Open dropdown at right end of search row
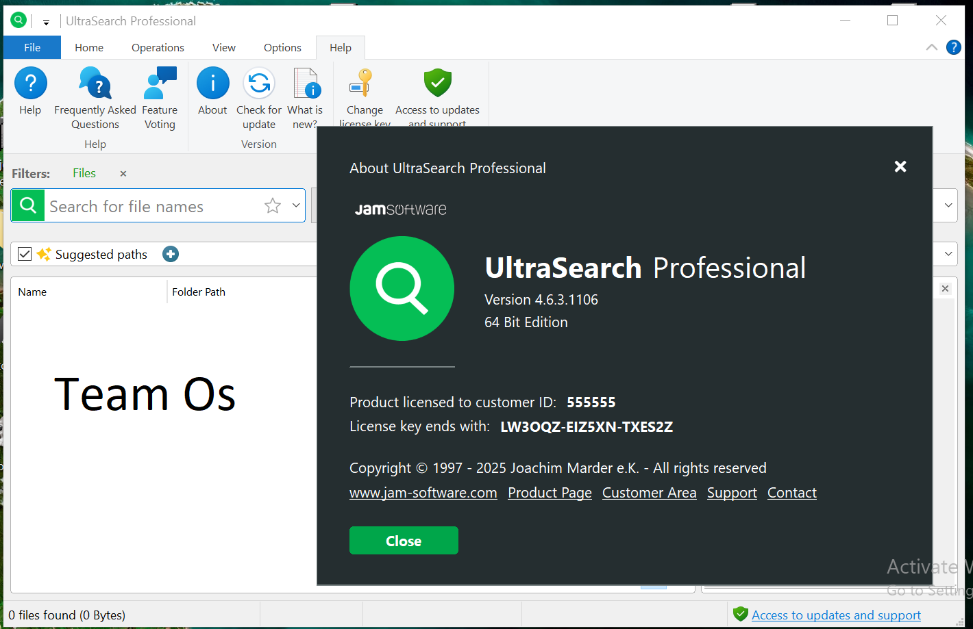The width and height of the screenshot is (973, 629). point(948,205)
